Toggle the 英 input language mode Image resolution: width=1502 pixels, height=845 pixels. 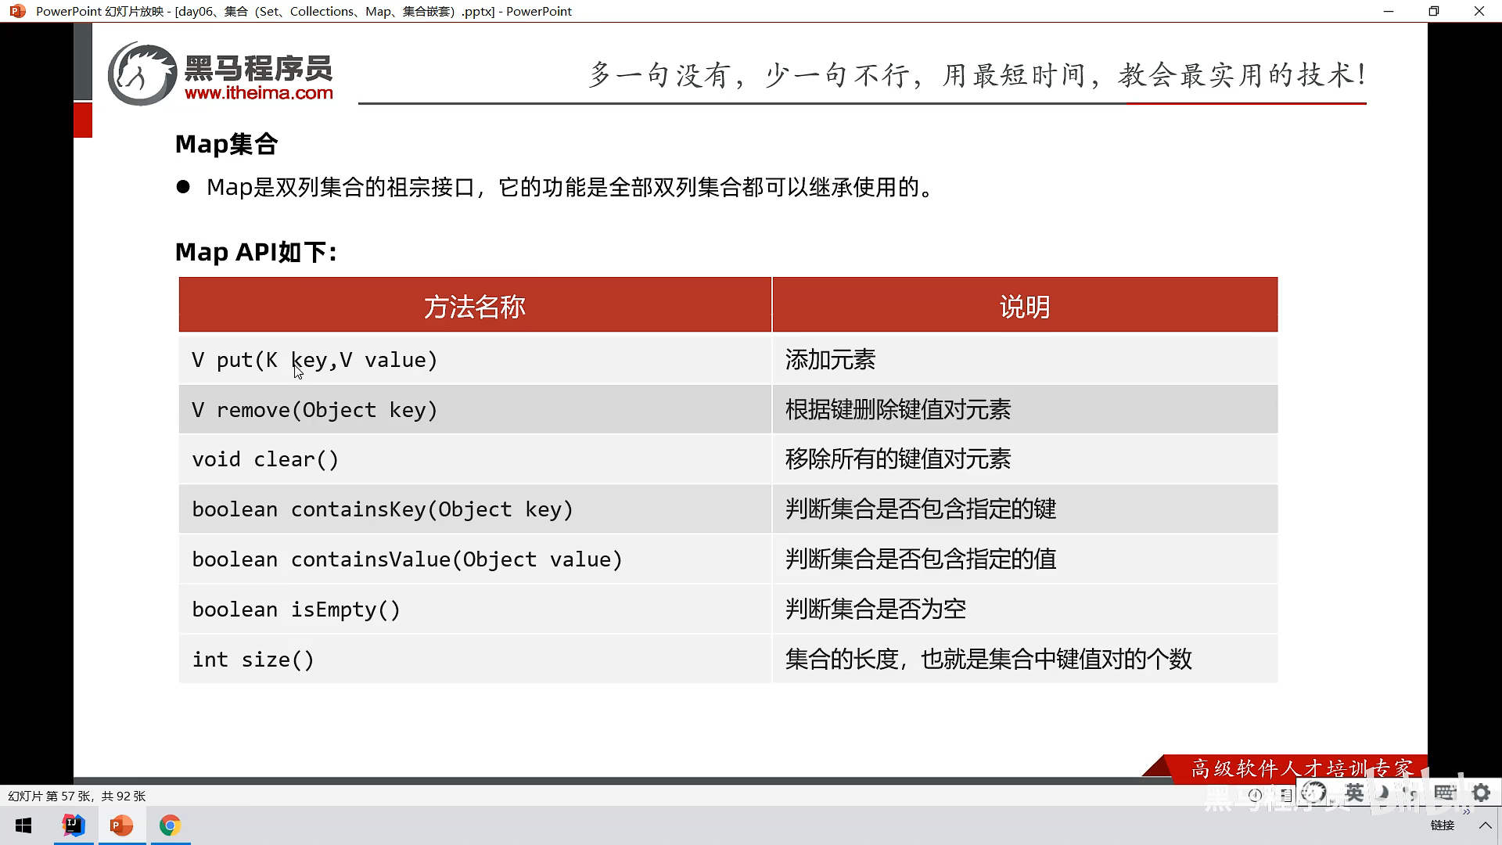tap(1354, 793)
